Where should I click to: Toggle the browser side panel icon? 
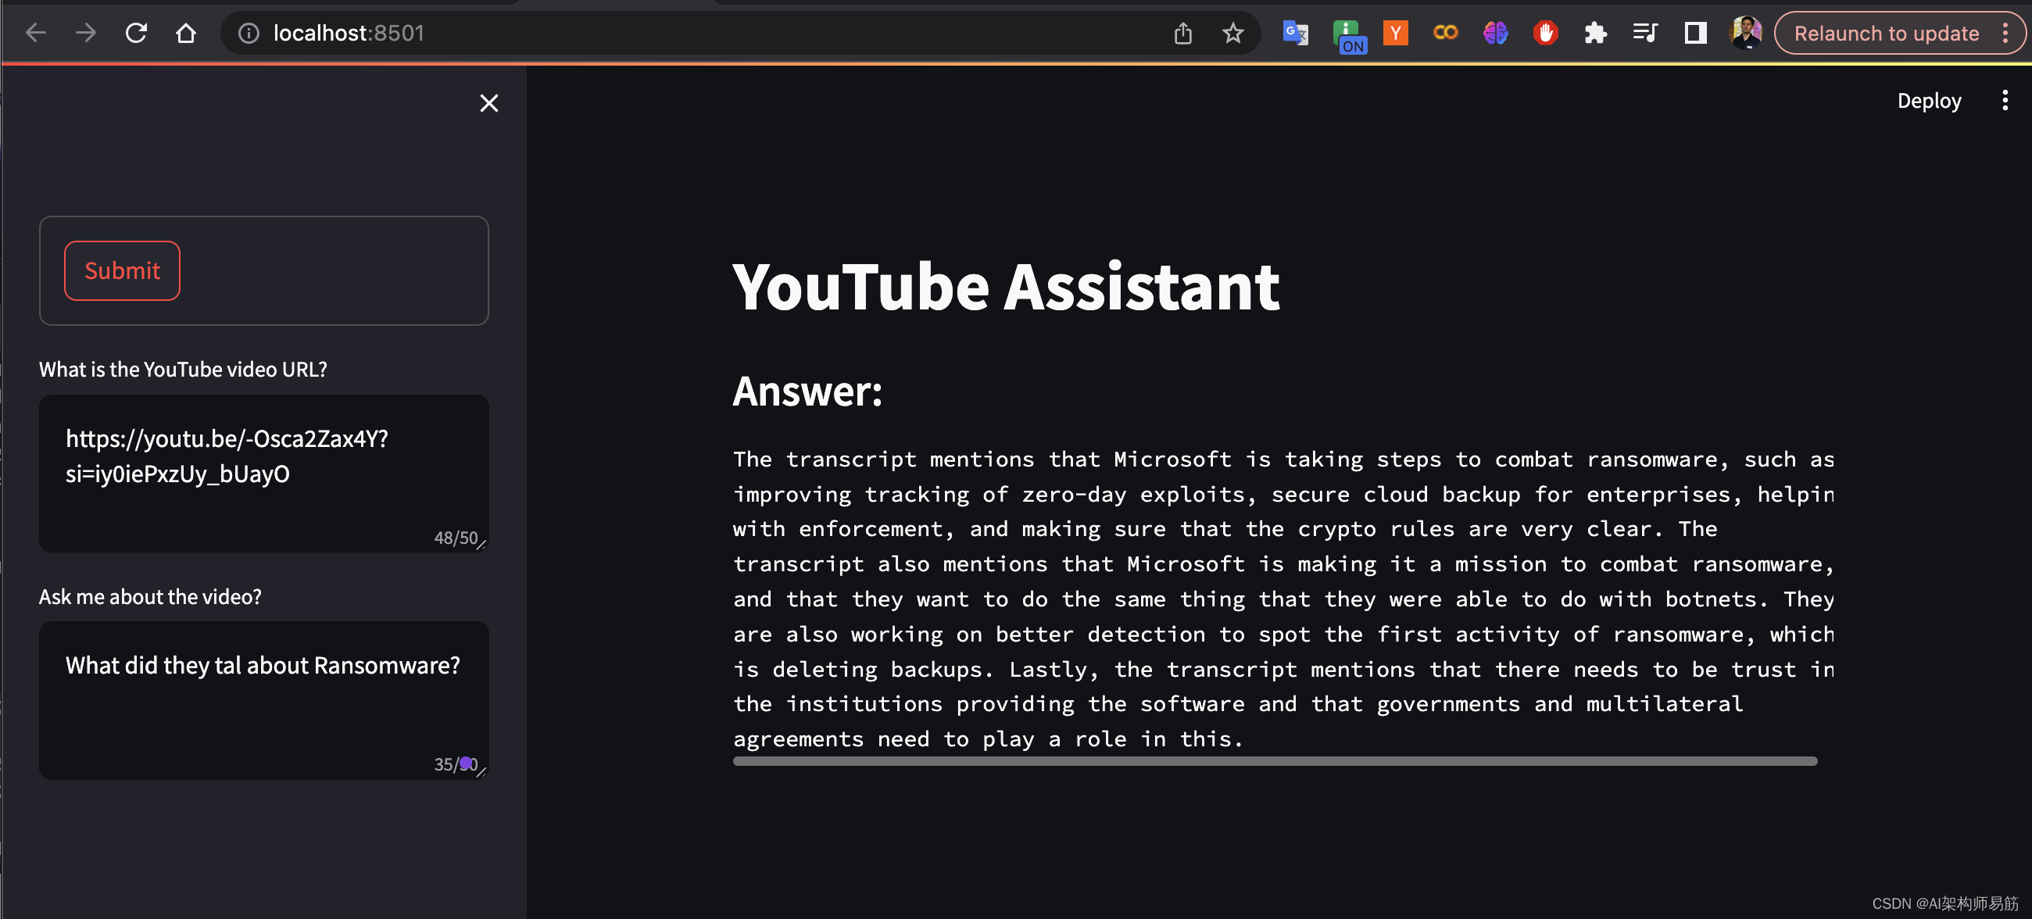(1695, 33)
